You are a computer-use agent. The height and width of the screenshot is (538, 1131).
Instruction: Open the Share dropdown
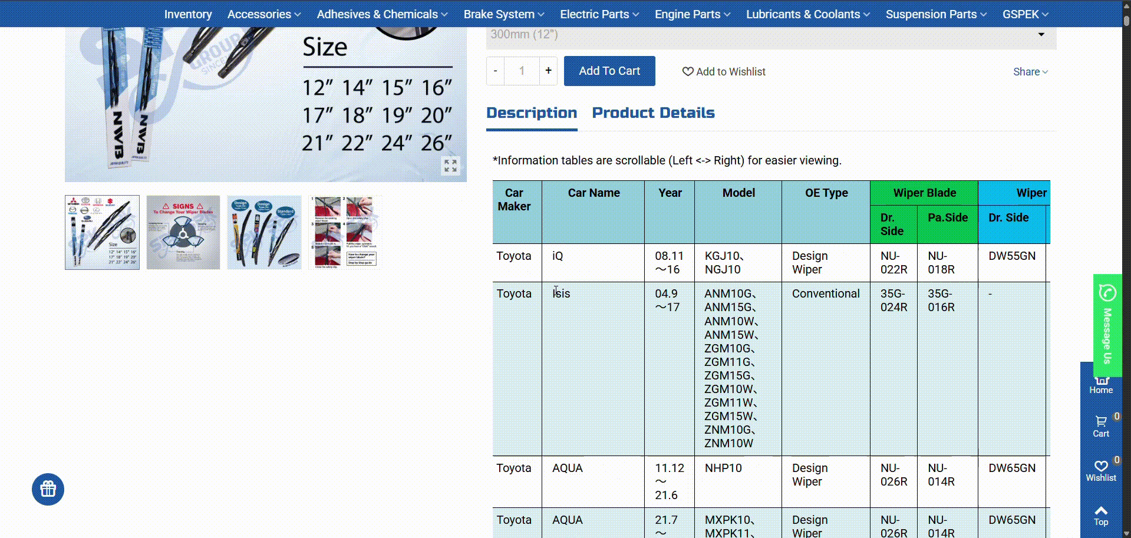coord(1030,71)
